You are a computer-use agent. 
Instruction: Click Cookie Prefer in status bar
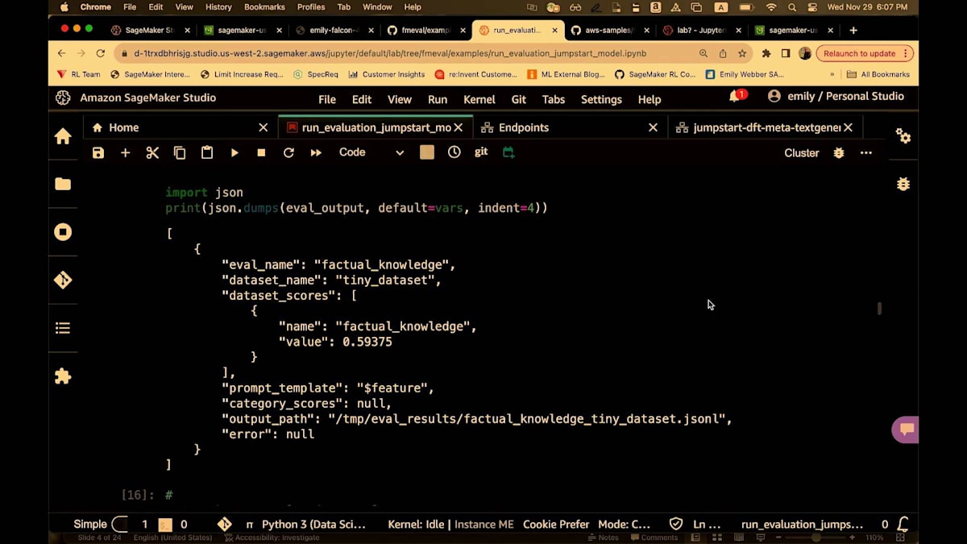click(556, 524)
